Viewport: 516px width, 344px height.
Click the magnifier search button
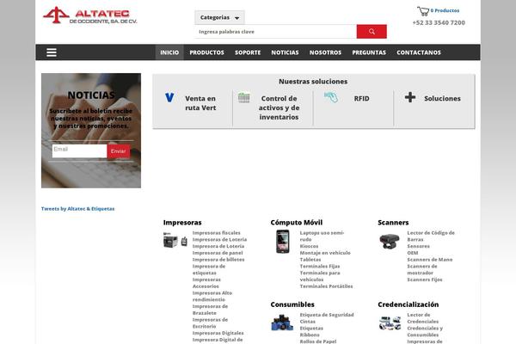pyautogui.click(x=372, y=32)
